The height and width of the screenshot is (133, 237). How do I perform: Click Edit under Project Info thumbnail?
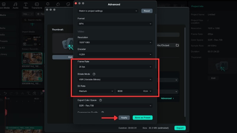point(213,78)
